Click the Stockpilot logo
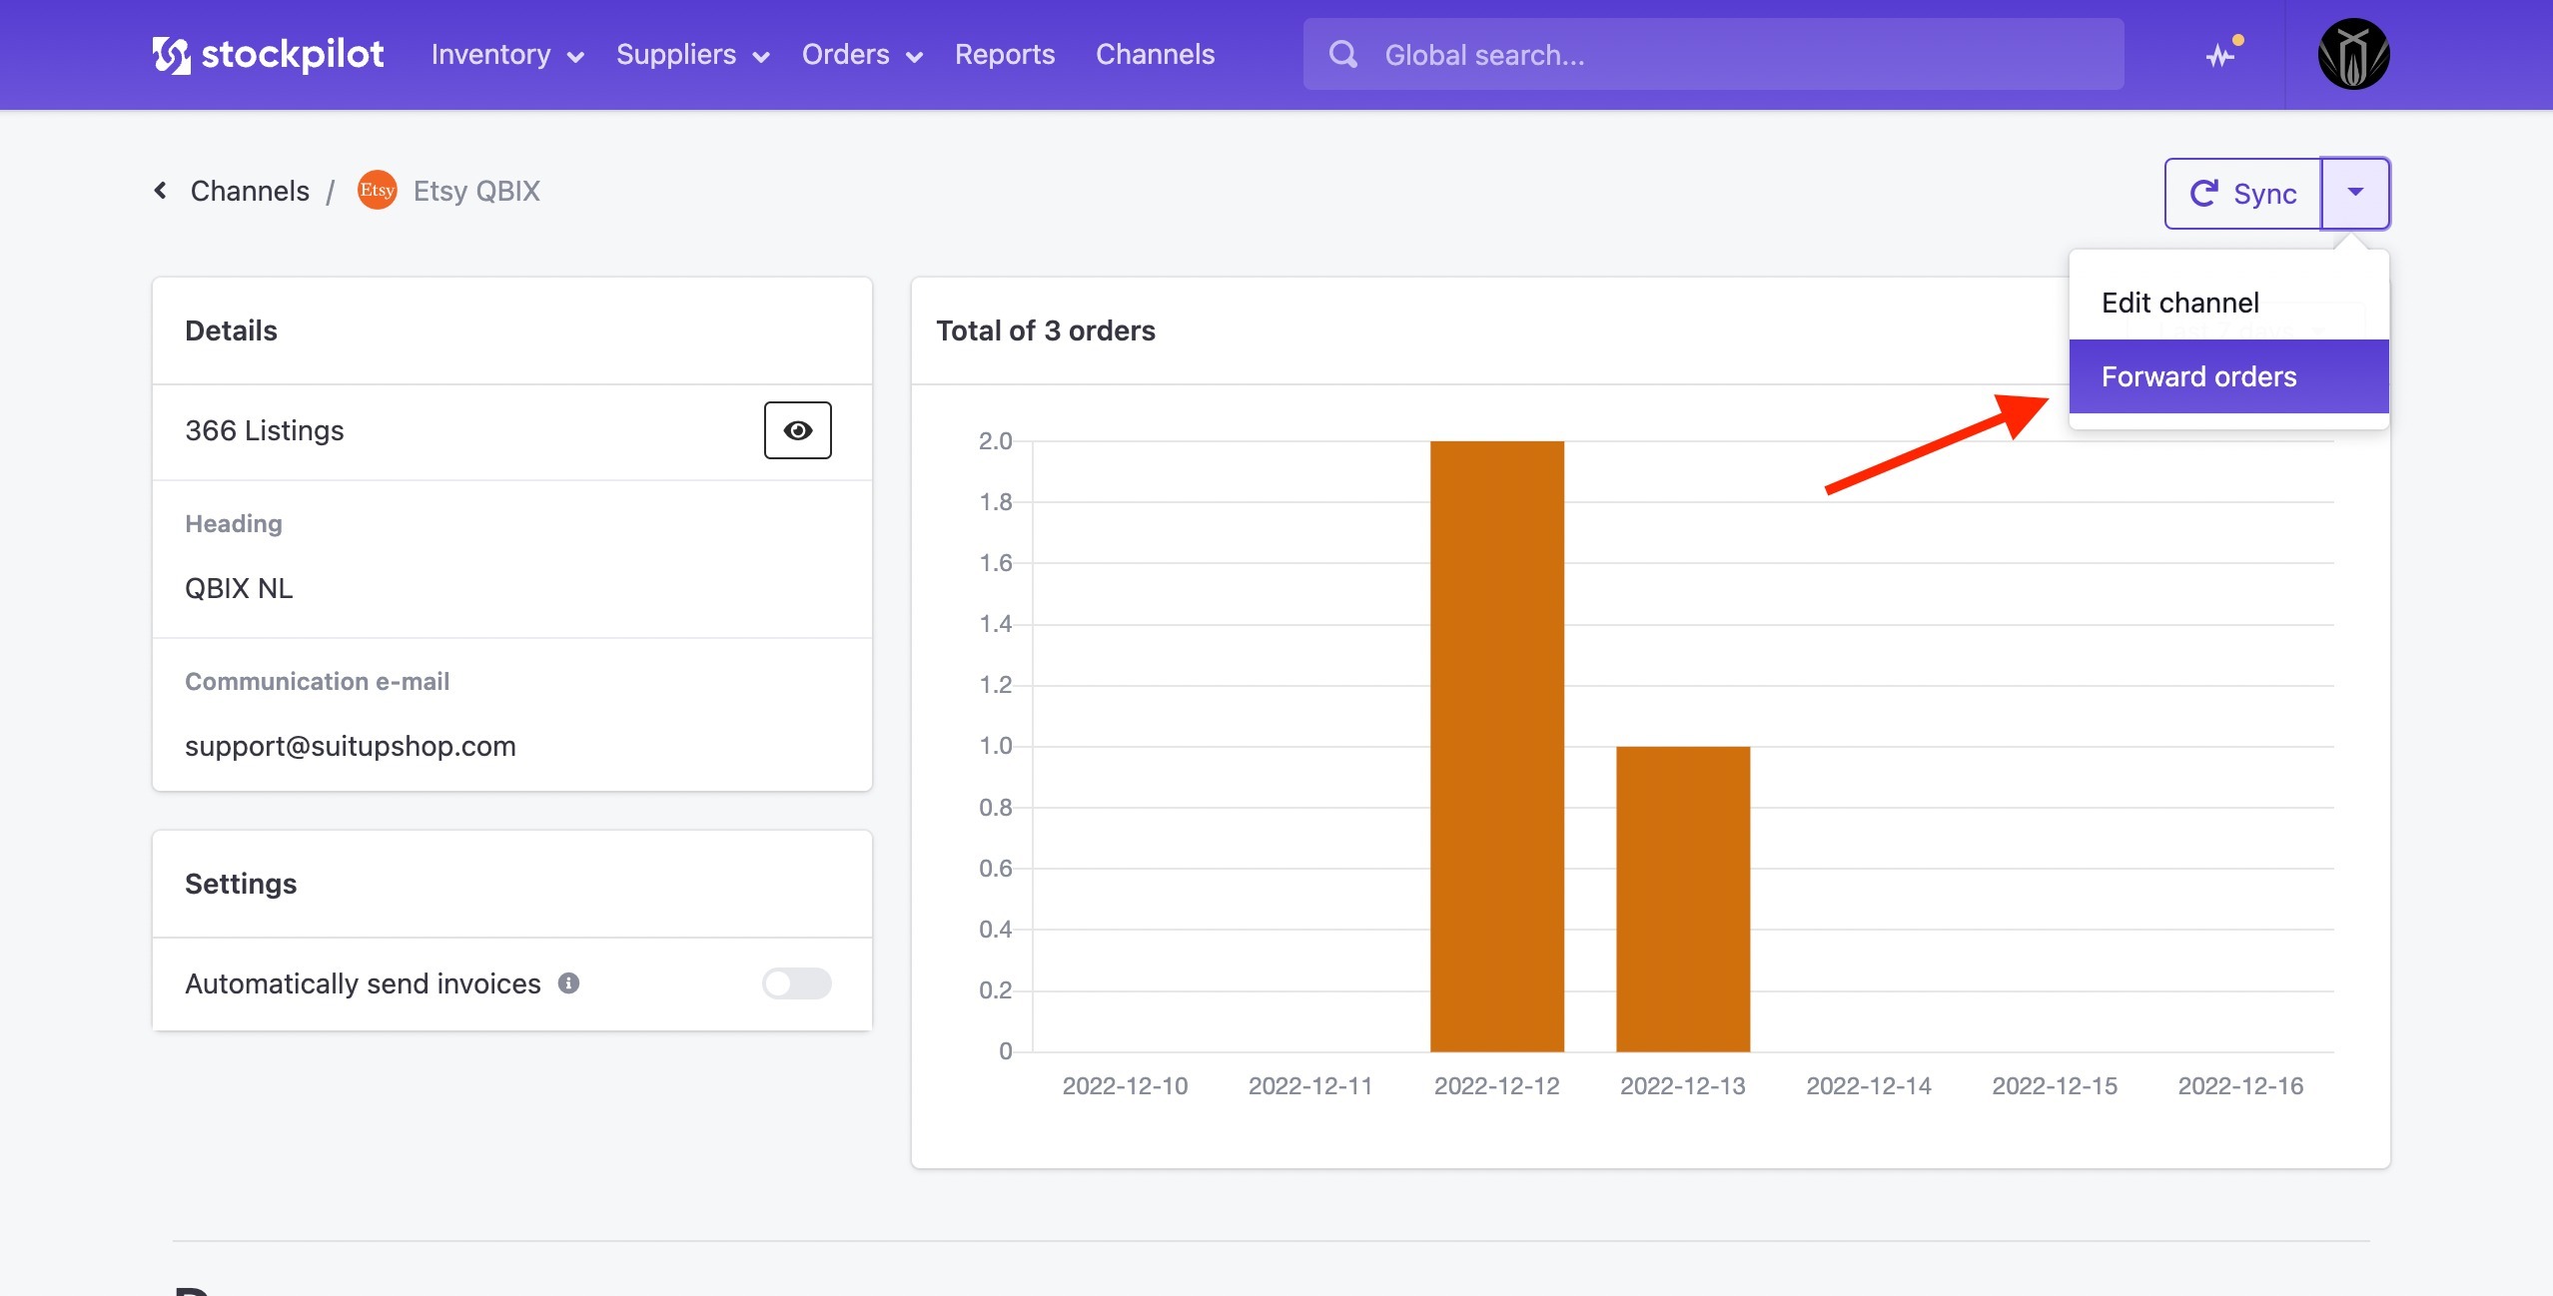 268,55
